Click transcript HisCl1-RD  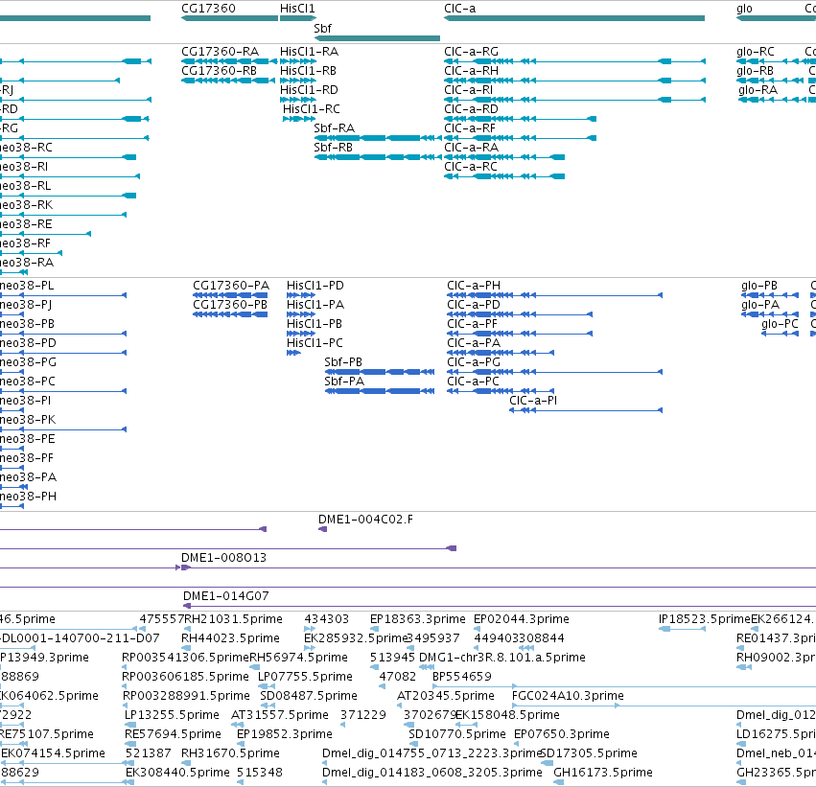(x=298, y=100)
